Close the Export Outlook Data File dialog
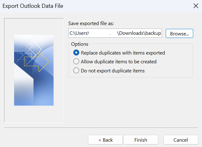 [196, 6]
